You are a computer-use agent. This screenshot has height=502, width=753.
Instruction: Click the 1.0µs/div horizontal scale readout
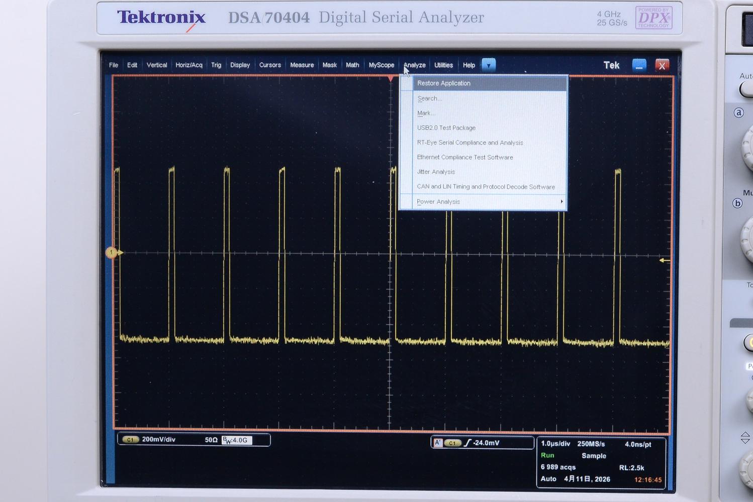pos(555,444)
